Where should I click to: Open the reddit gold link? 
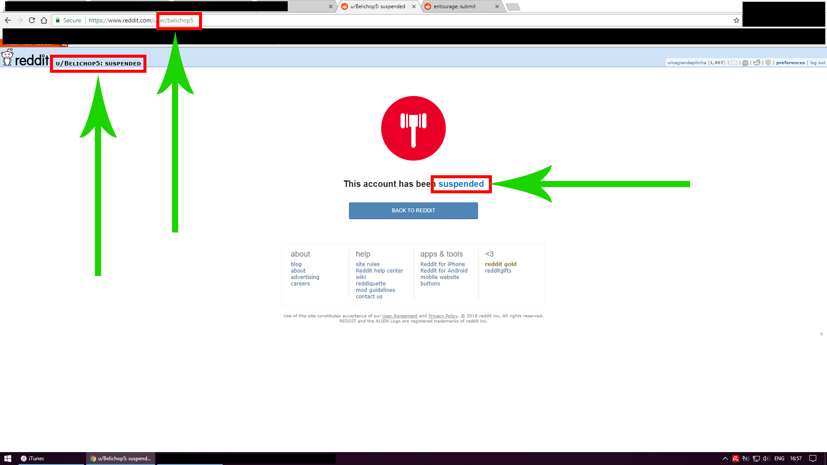click(501, 264)
